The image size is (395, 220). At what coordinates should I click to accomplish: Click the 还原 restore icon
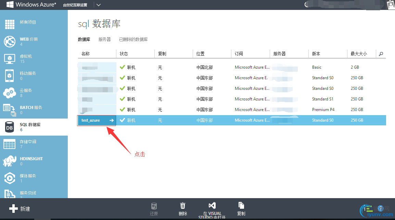(x=154, y=206)
